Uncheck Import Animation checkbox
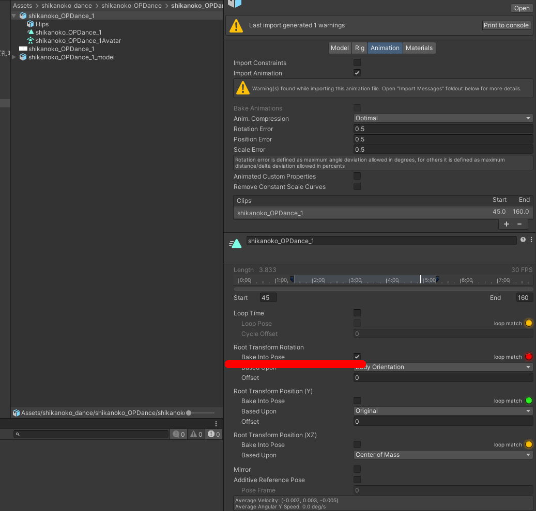 click(x=357, y=73)
